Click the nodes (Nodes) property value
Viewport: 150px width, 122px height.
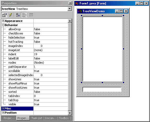coord(51,63)
